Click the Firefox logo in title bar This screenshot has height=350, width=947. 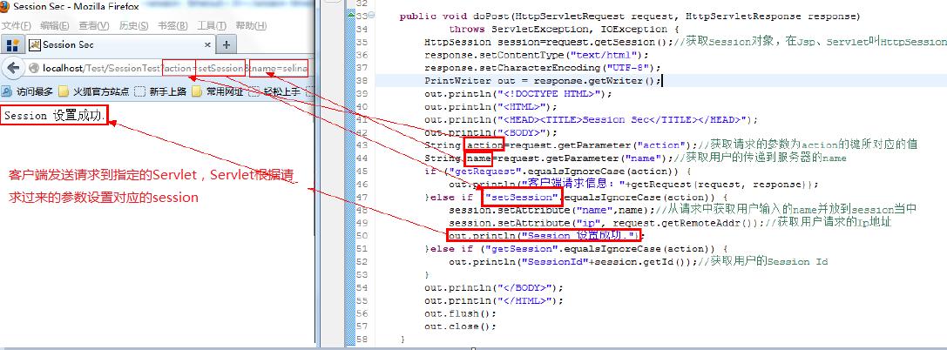tap(5, 7)
